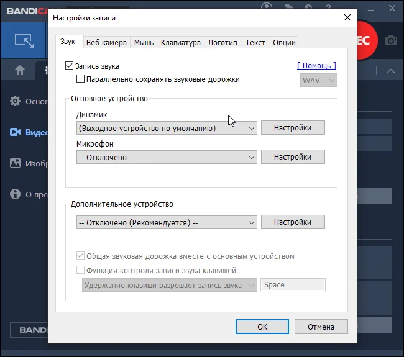The width and height of the screenshot is (404, 357).
Task: Click the Помощь help link
Action: coord(316,66)
